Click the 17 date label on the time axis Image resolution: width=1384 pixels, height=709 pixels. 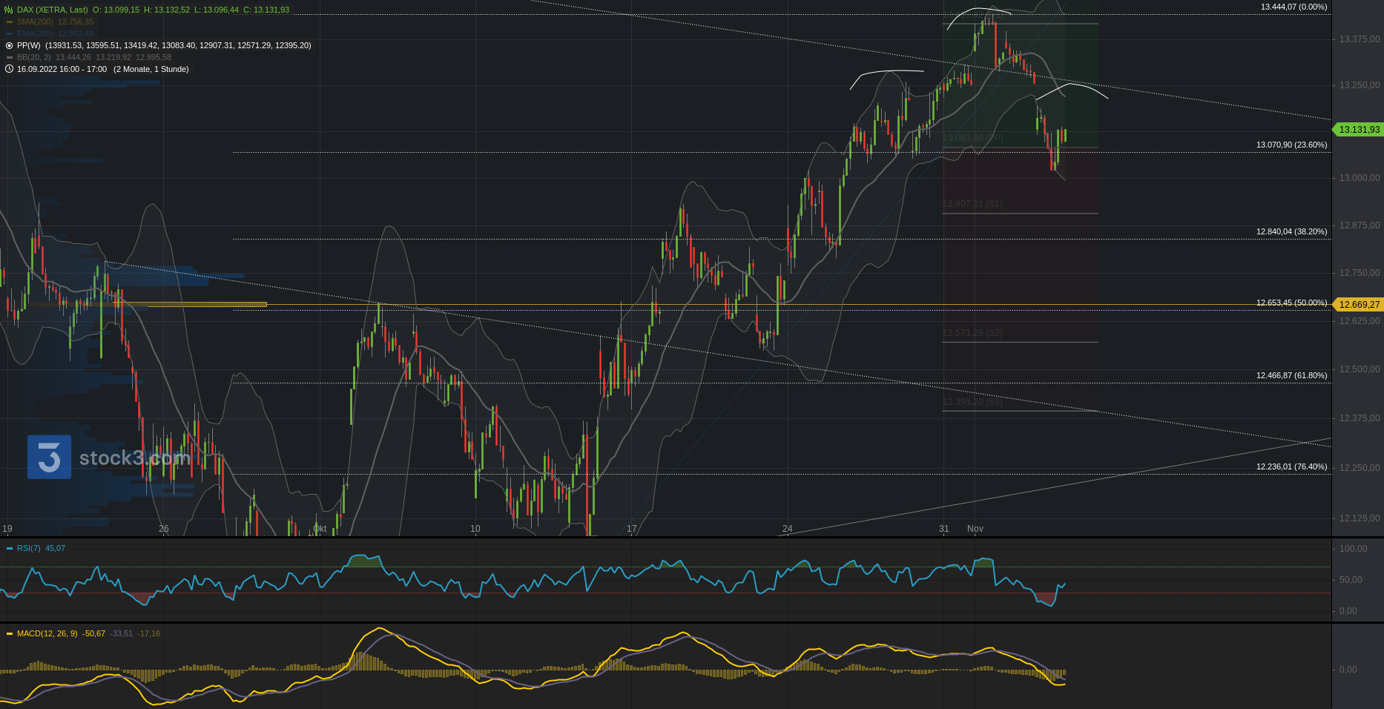tap(631, 529)
